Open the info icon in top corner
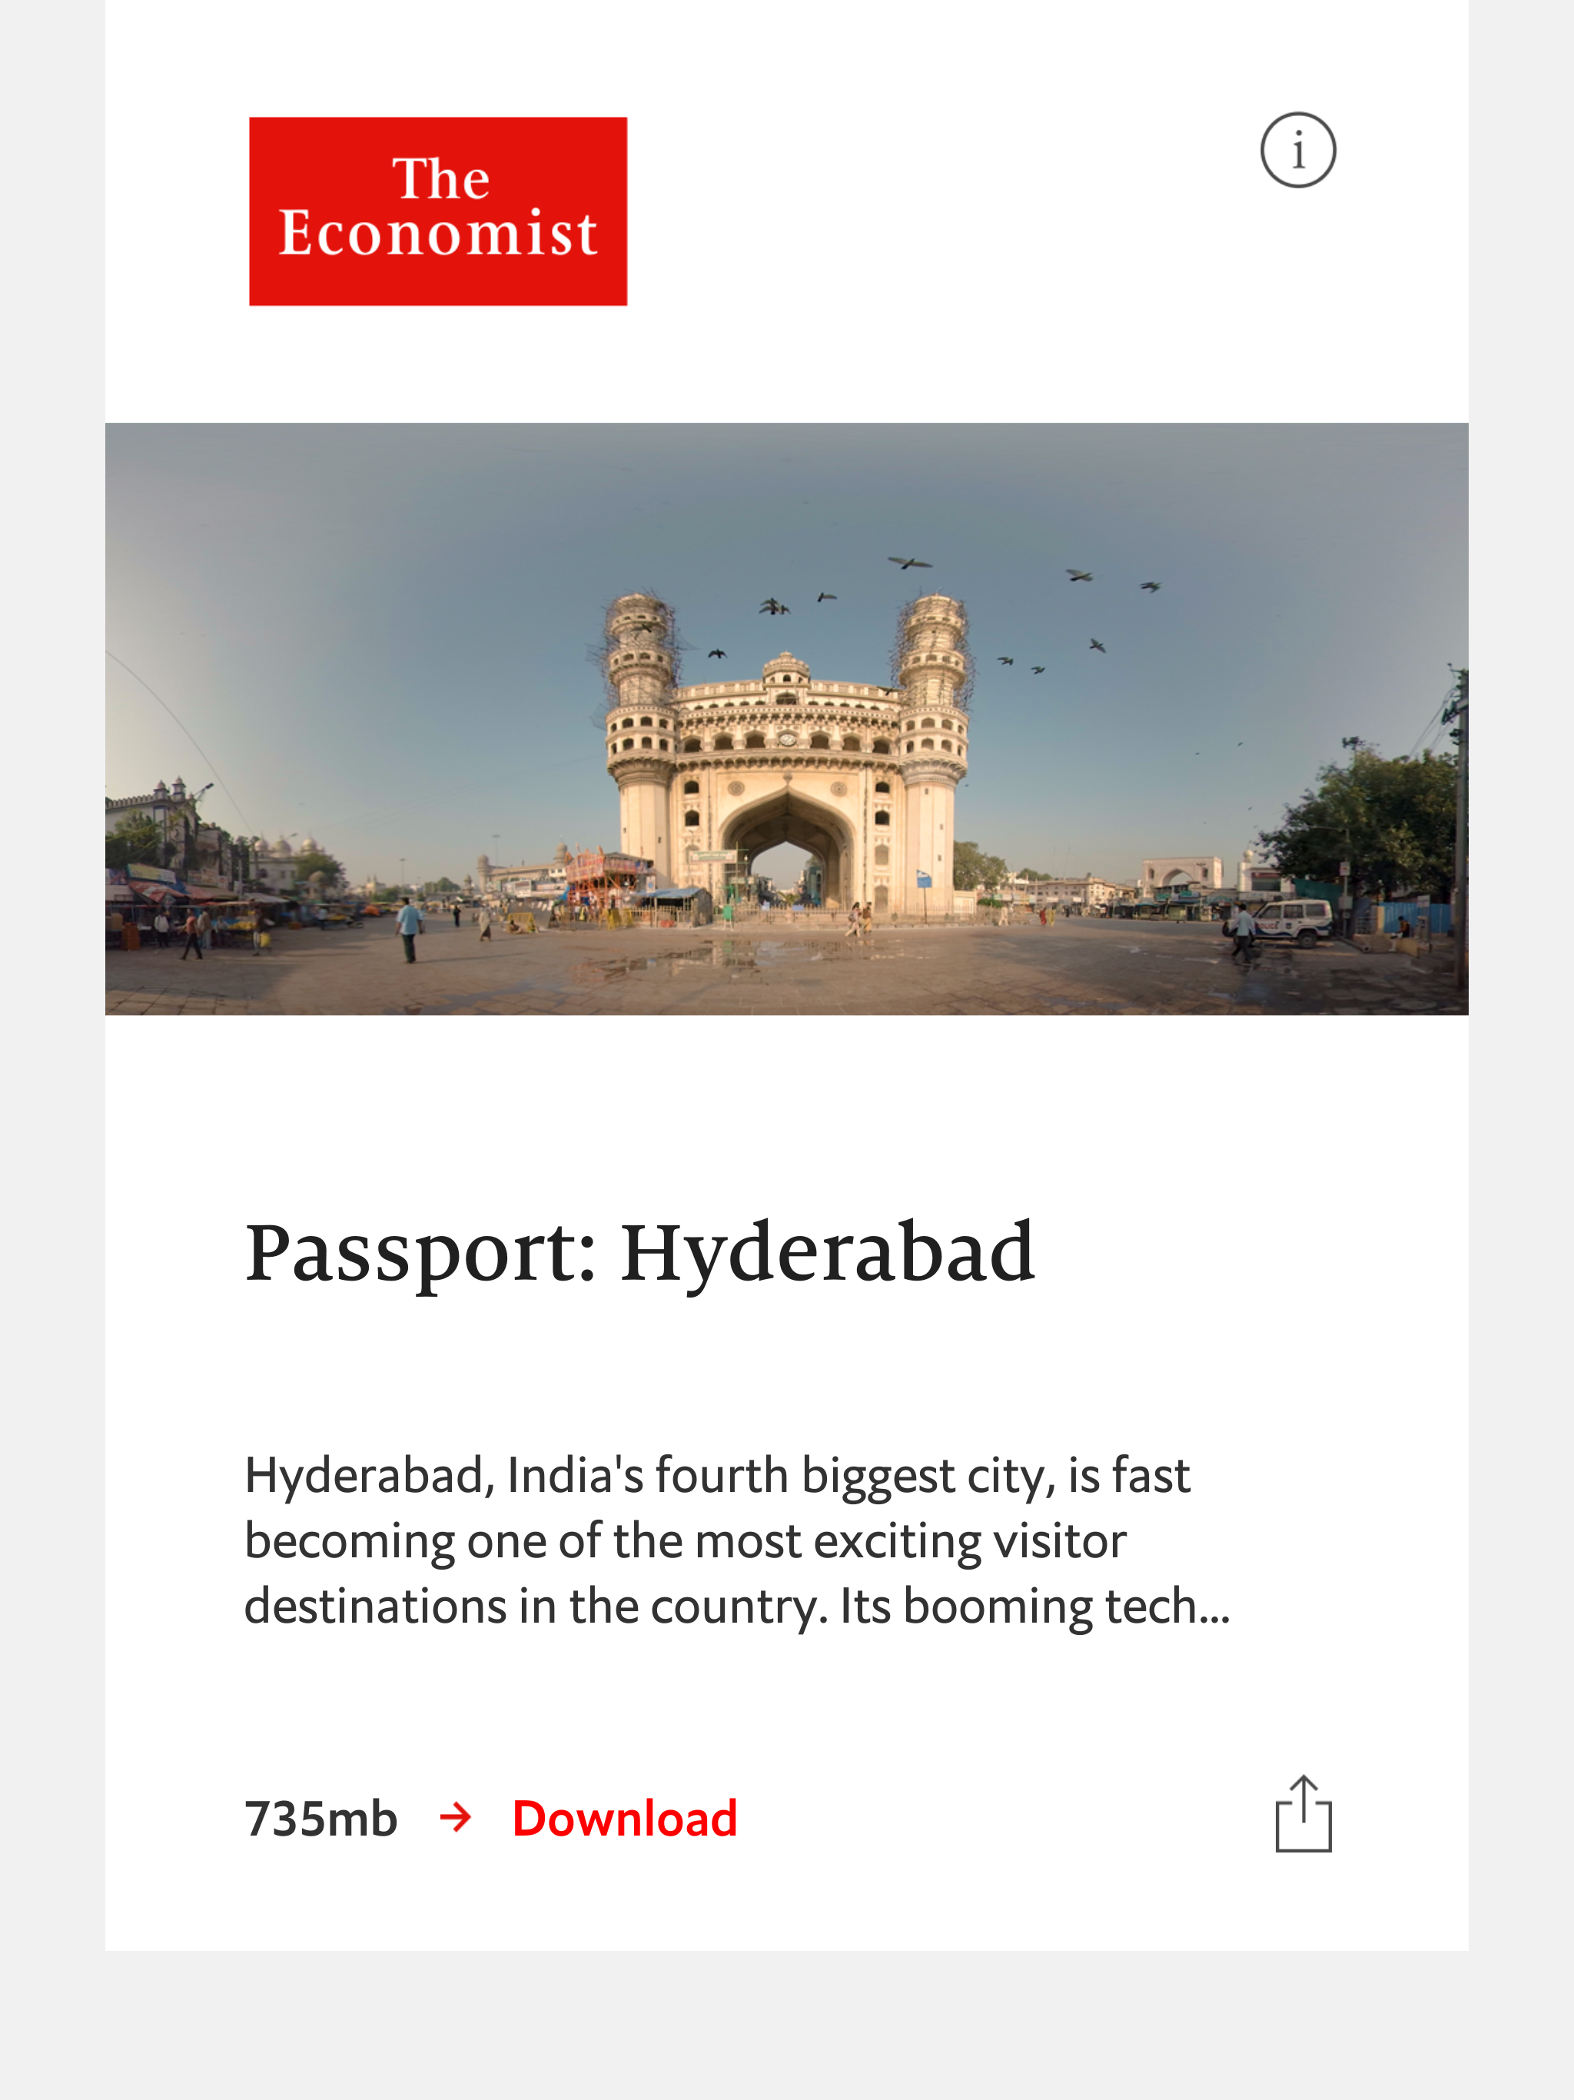 click(1298, 150)
